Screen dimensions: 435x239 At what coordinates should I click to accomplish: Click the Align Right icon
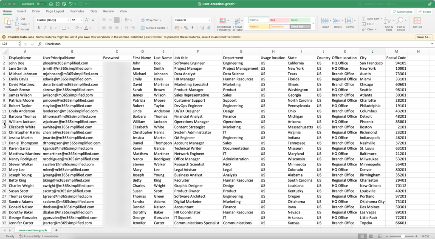pos(116,28)
